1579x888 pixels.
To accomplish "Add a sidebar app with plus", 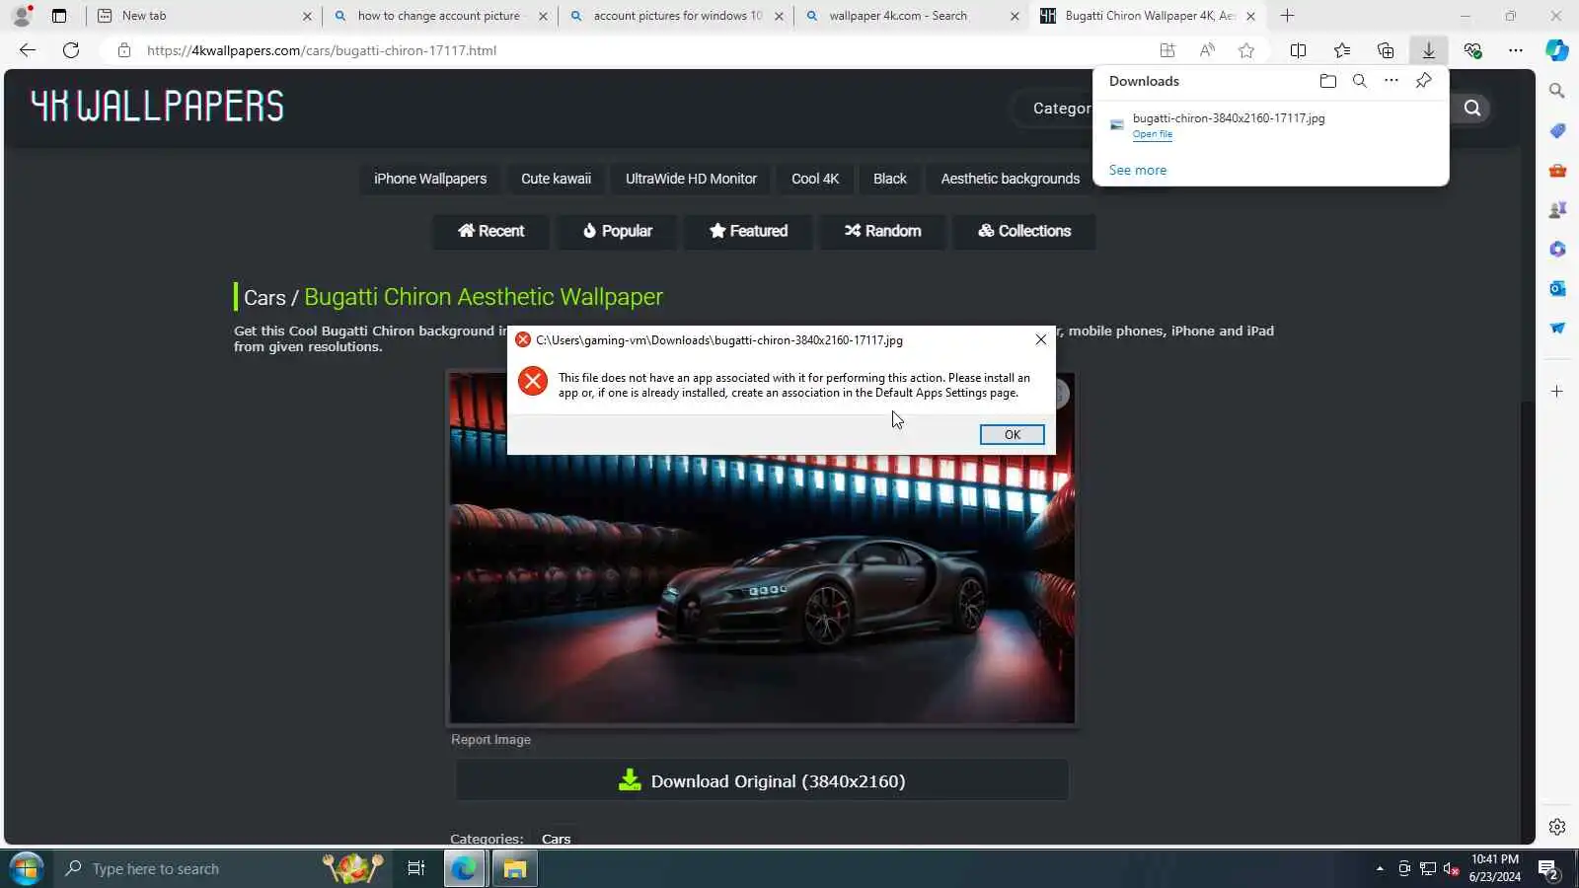I will [x=1557, y=392].
